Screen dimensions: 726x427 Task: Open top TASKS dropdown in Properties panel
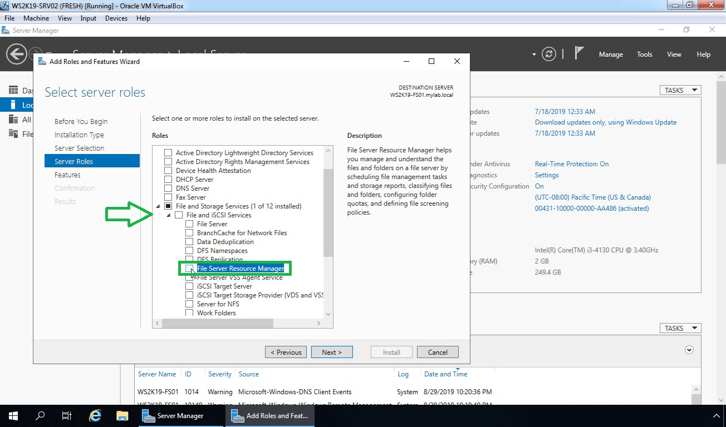coord(680,90)
